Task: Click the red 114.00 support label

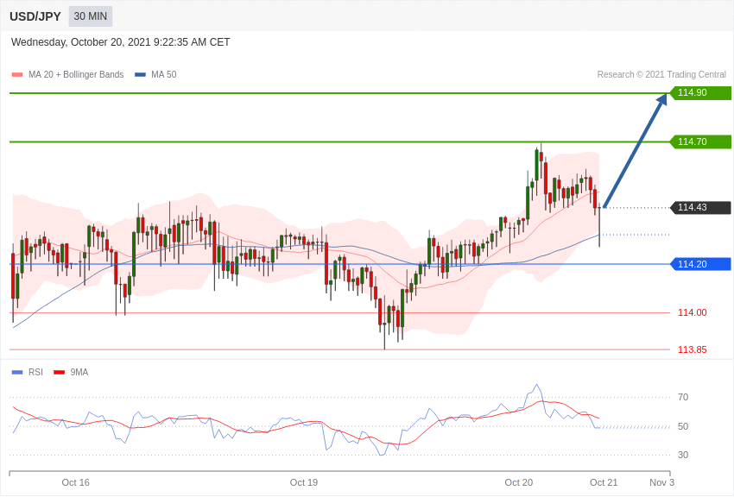Action: pyautogui.click(x=693, y=313)
